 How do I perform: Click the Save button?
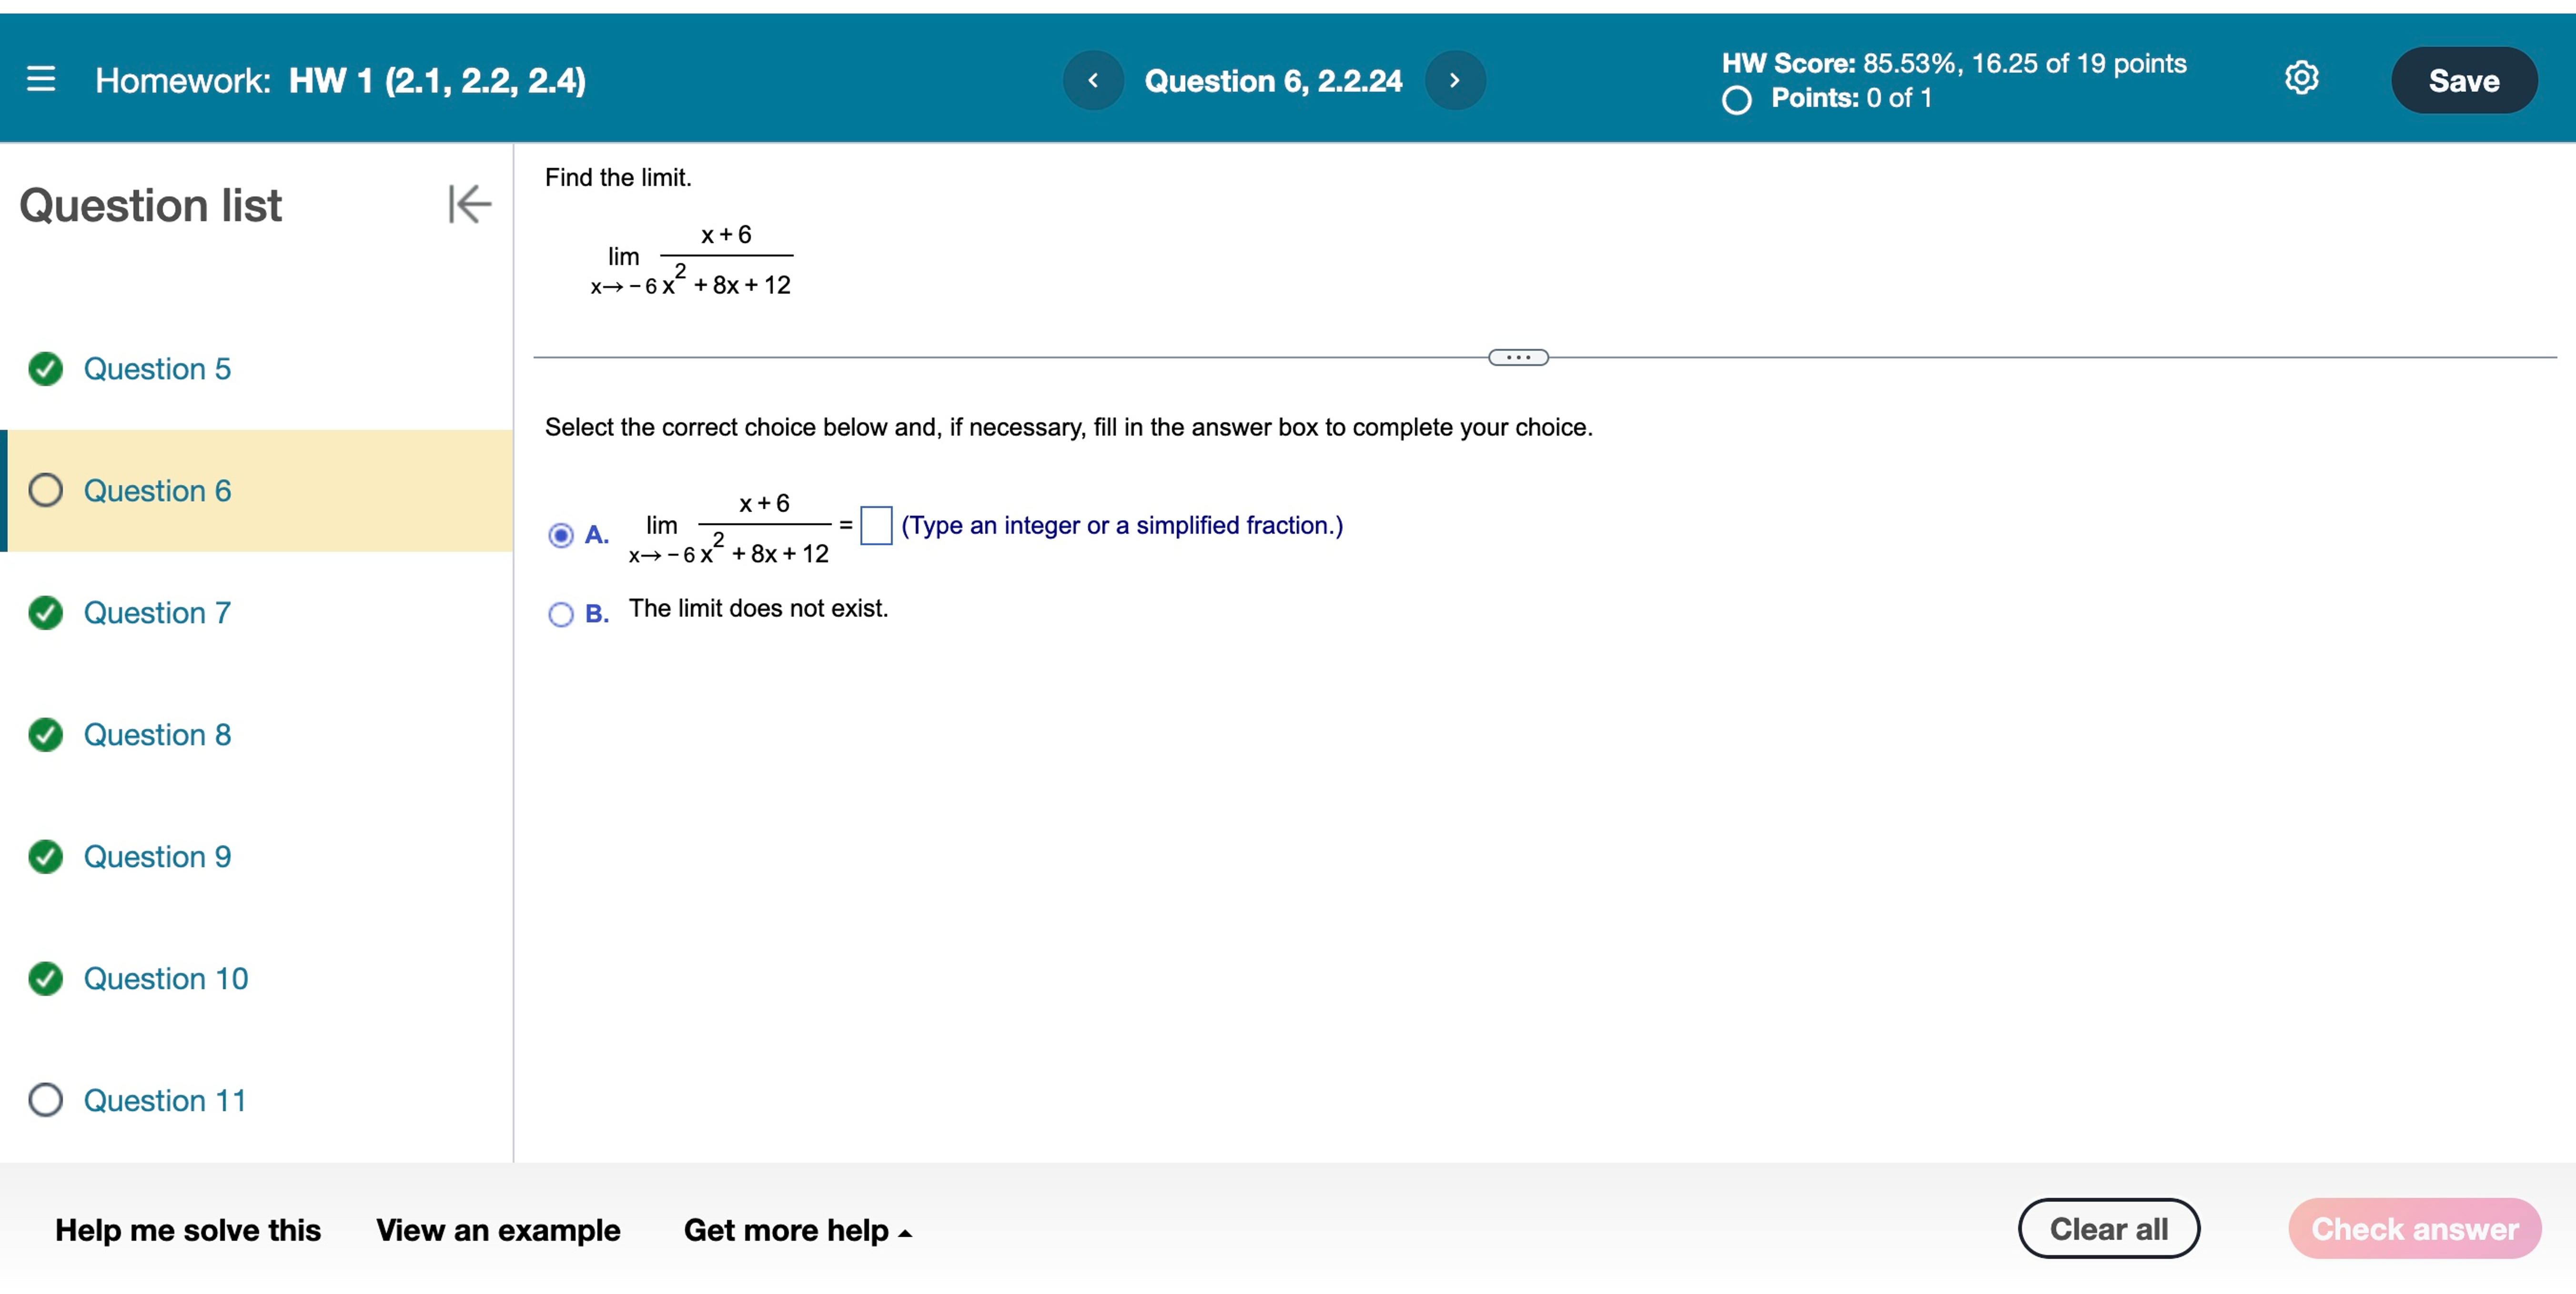pos(2464,80)
